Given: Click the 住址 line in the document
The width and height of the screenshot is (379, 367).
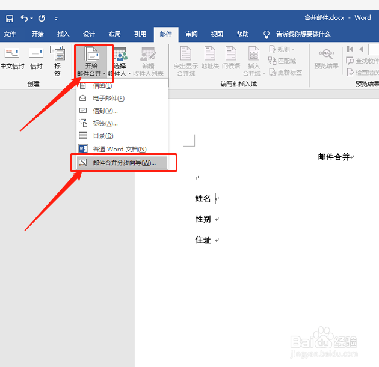Looking at the screenshot, I should click(x=203, y=240).
